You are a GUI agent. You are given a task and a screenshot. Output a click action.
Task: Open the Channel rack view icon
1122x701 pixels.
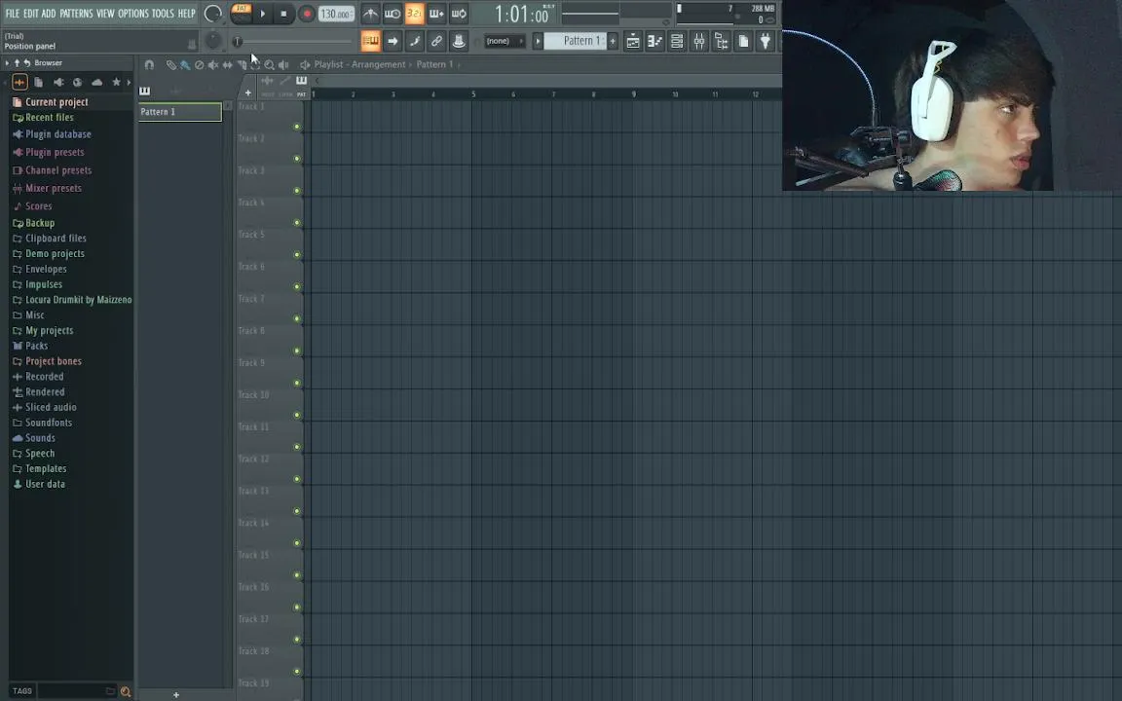click(677, 42)
